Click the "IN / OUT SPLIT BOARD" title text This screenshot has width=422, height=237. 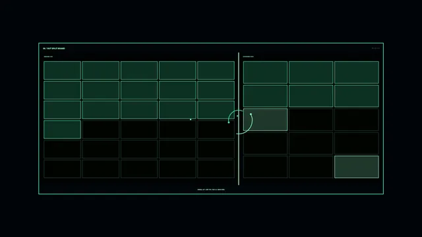click(x=54, y=48)
